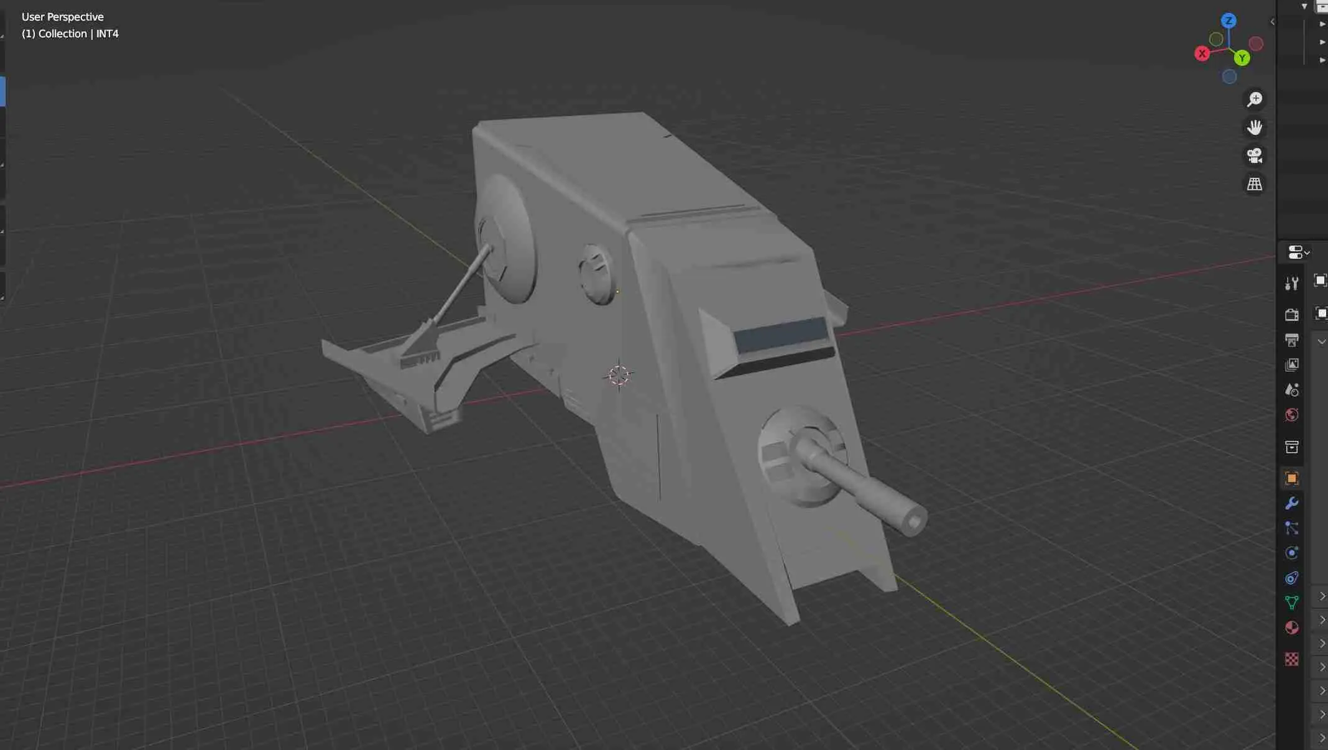Open the checkered Texture properties tab

(x=1292, y=659)
